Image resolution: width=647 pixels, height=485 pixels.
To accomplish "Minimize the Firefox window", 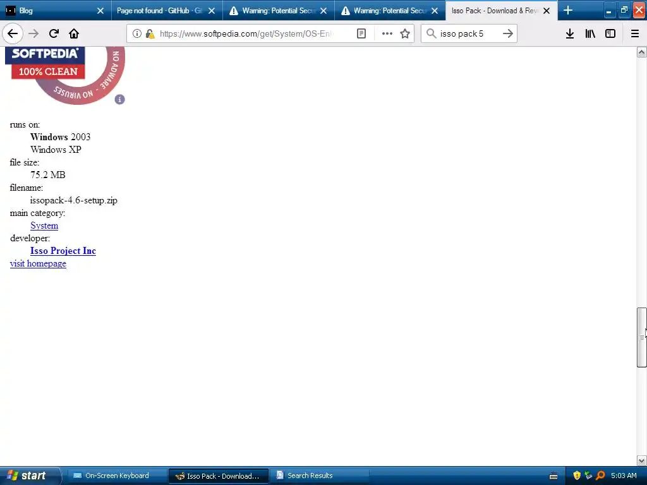I will click(x=608, y=11).
